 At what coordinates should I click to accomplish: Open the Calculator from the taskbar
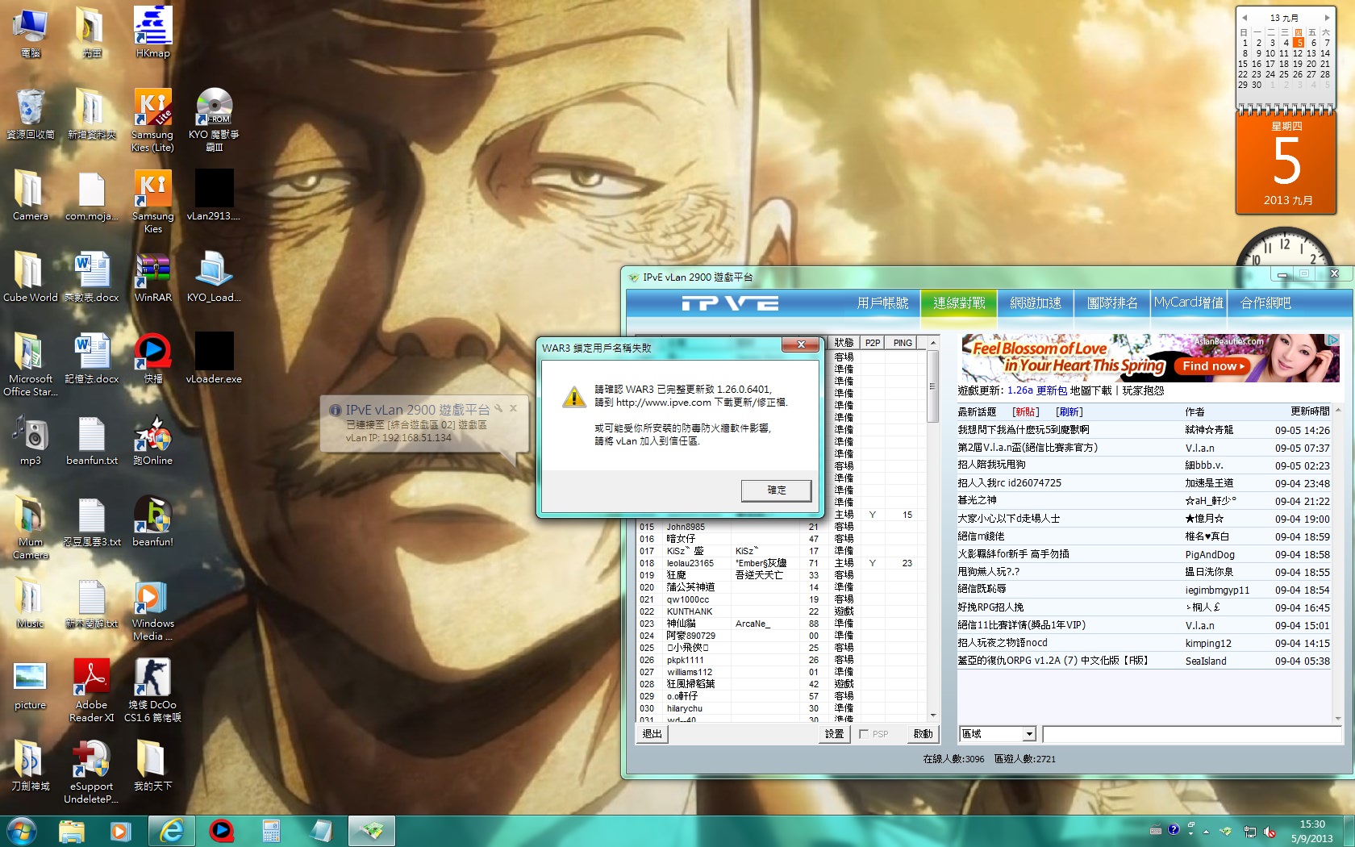(271, 830)
